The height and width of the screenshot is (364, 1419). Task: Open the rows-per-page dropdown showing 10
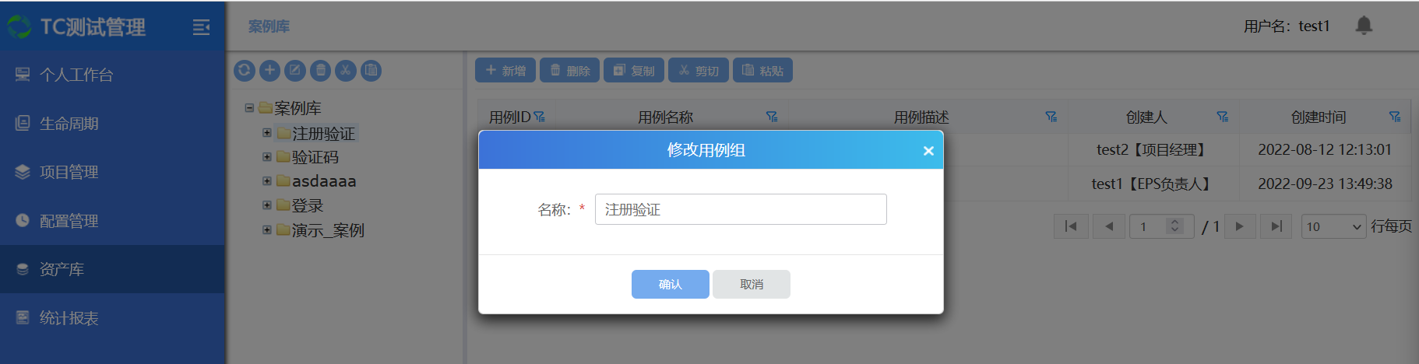pyautogui.click(x=1333, y=226)
